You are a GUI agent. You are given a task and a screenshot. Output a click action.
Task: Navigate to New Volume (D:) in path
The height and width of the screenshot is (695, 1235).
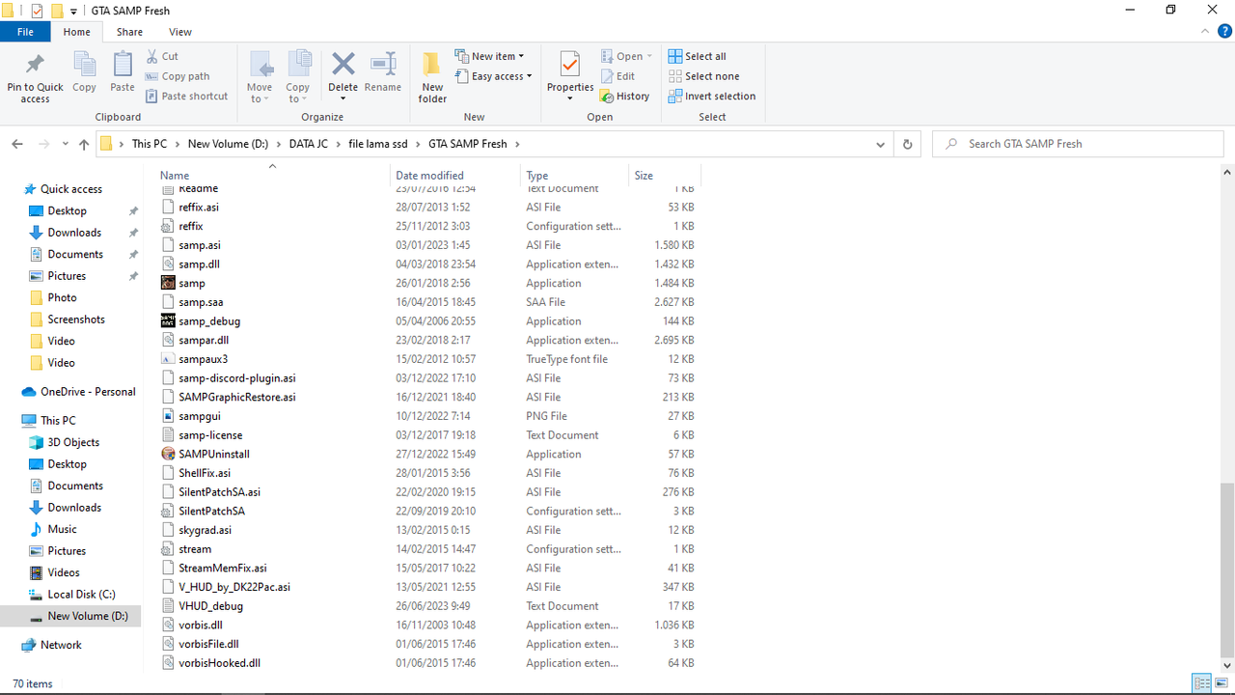point(228,144)
